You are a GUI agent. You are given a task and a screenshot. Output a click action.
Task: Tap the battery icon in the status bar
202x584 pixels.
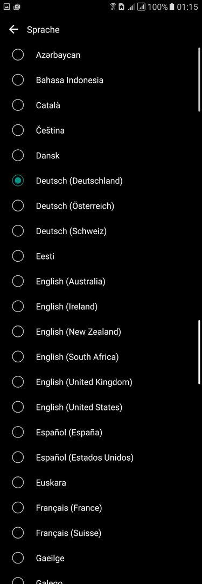(x=171, y=6)
